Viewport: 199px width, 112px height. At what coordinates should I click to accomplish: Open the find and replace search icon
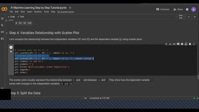tap(2, 25)
